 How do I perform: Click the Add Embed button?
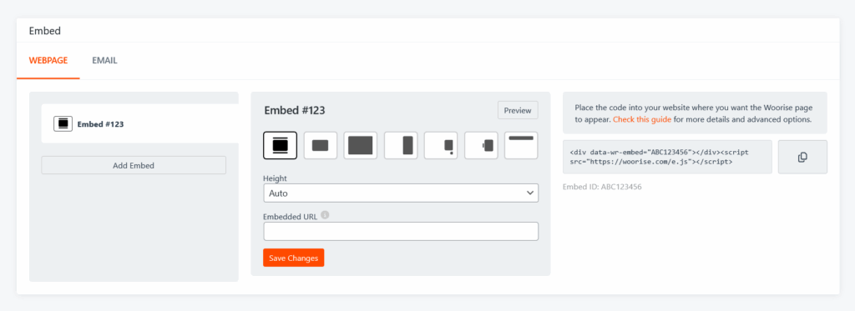[134, 166]
